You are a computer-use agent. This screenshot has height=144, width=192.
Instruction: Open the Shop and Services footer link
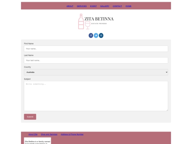[49, 134]
